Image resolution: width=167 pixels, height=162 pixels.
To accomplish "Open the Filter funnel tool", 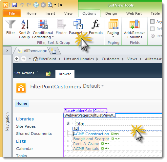I will pyautogui.click(x=10, y=27).
